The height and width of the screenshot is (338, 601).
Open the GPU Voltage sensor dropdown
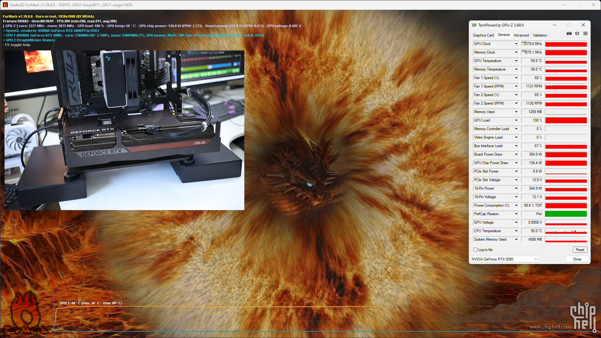(516, 222)
